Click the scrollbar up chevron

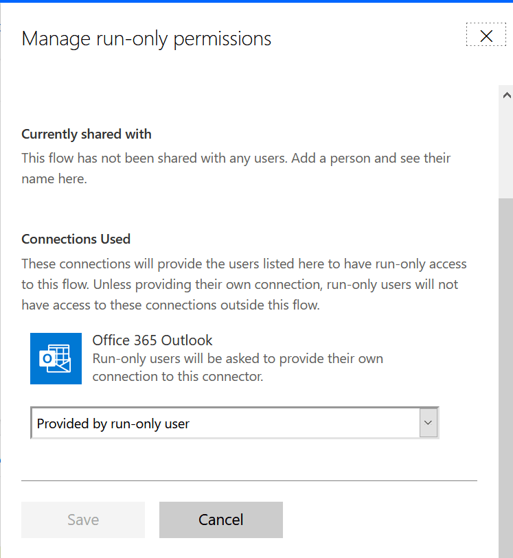pyautogui.click(x=505, y=94)
